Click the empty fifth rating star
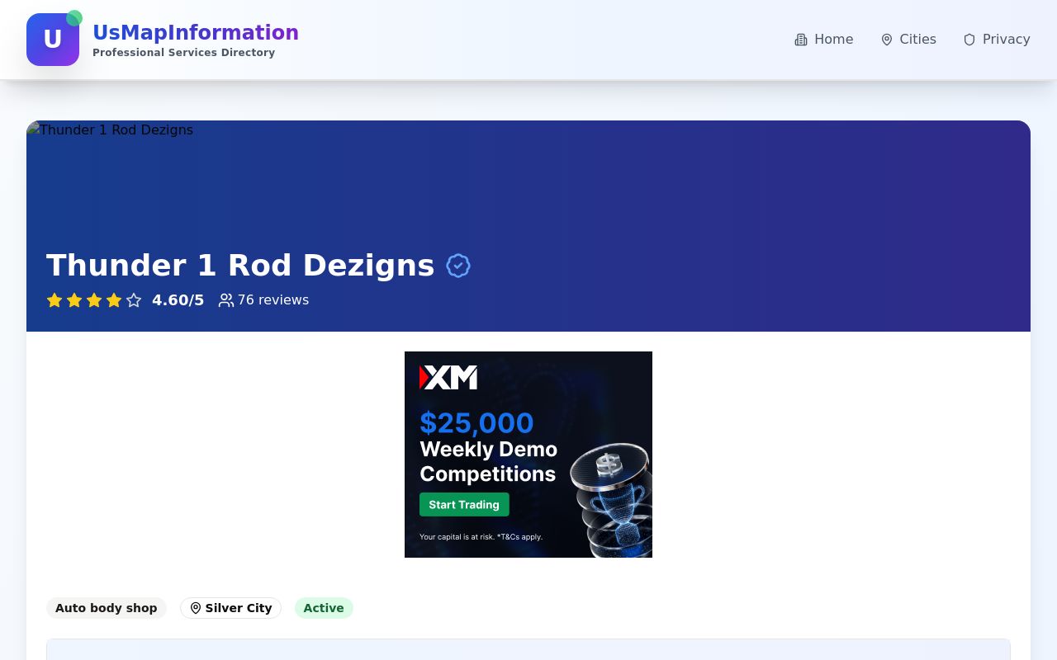Screen dimensions: 1057x660 pos(134,300)
